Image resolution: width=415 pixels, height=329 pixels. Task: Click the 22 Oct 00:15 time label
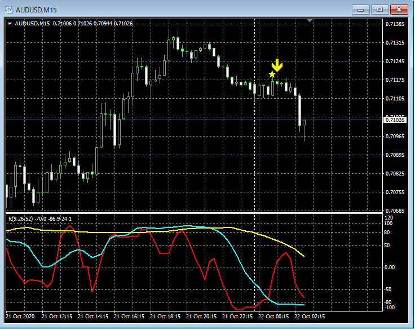point(273,316)
